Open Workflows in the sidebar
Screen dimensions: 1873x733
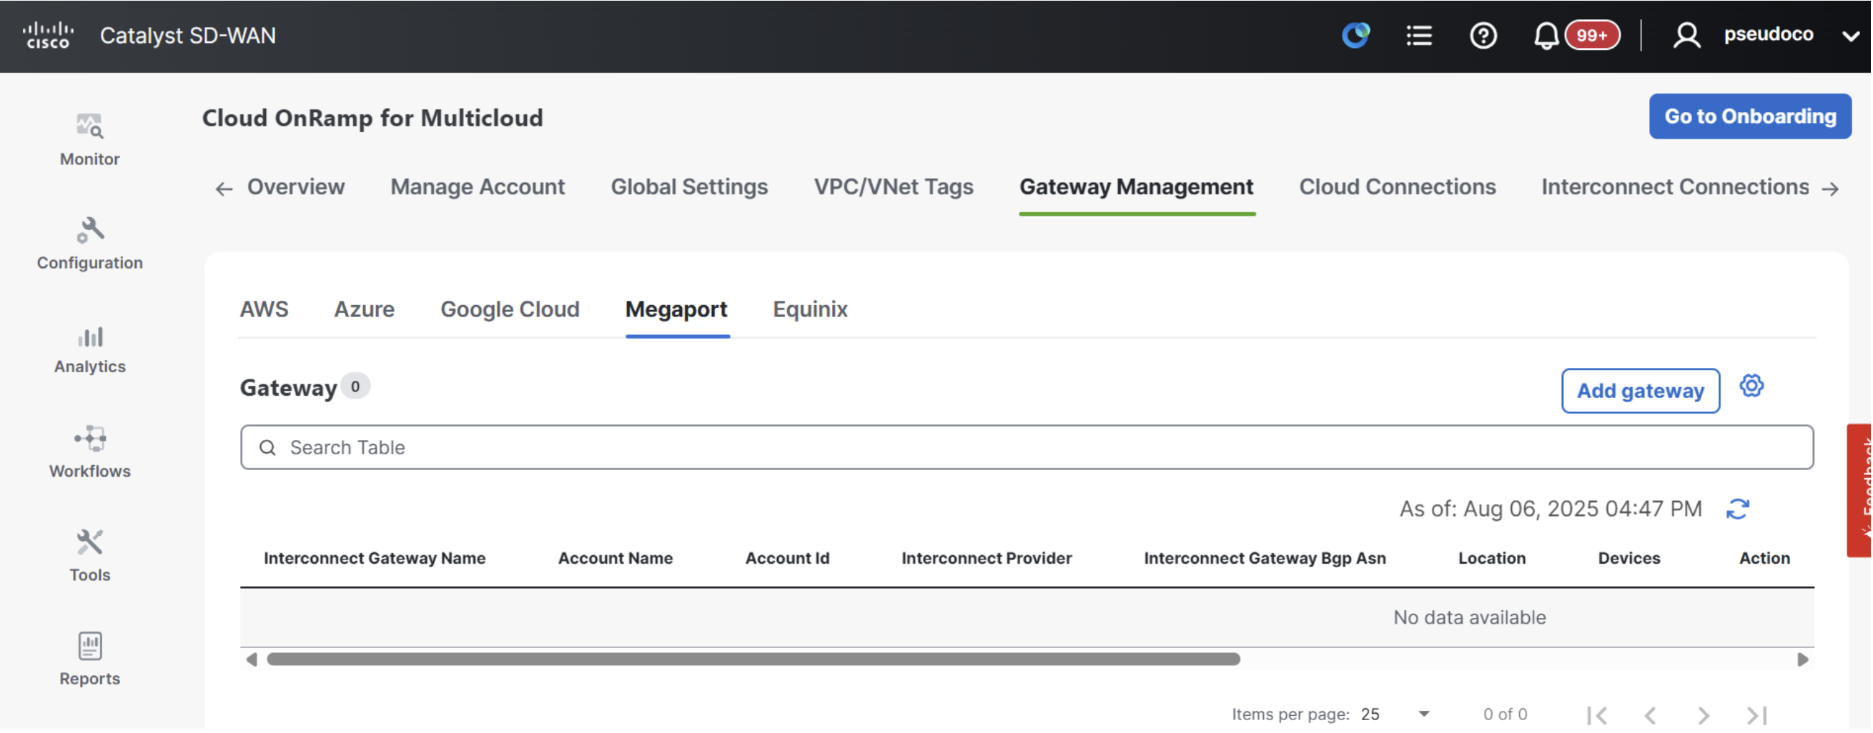[89, 452]
